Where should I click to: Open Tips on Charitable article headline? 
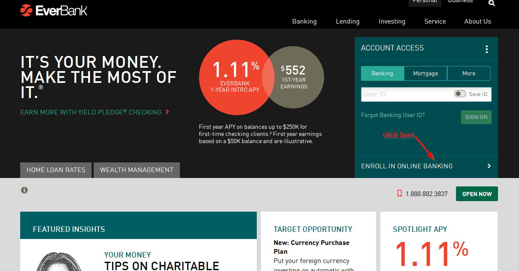[162, 266]
